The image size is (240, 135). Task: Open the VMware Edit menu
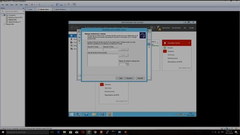7,5
